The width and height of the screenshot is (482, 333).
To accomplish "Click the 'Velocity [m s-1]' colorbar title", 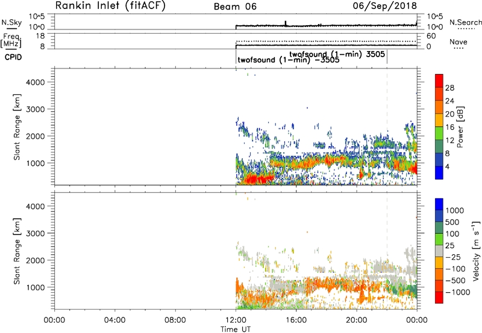I will click(476, 251).
